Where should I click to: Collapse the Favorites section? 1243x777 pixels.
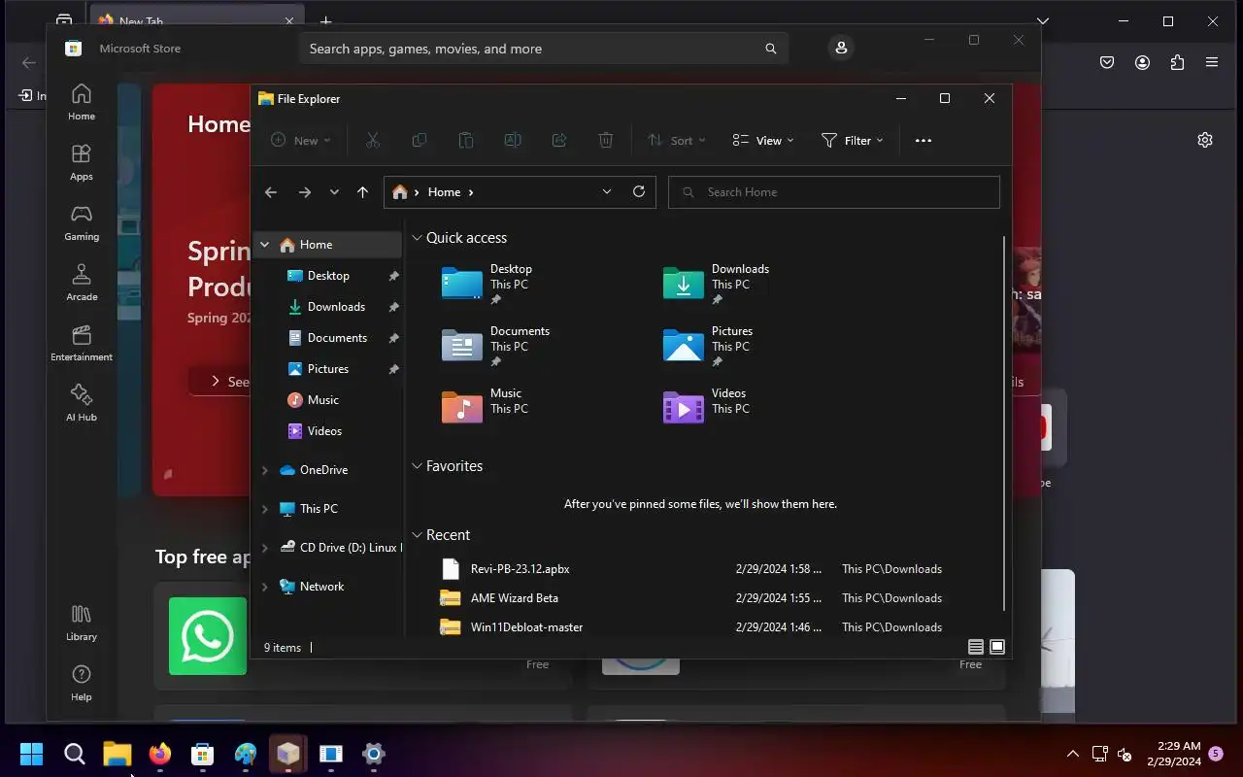pos(417,466)
